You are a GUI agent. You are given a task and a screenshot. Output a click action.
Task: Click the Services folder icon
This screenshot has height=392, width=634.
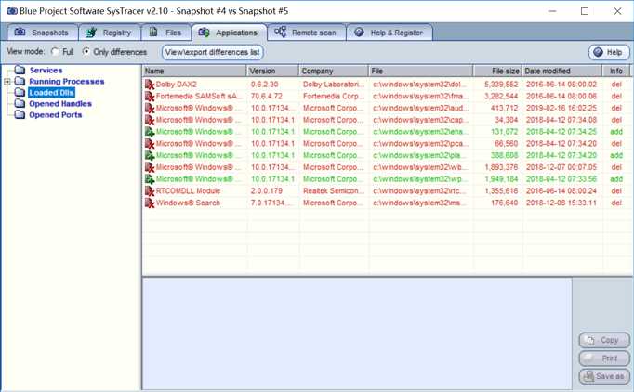click(20, 70)
